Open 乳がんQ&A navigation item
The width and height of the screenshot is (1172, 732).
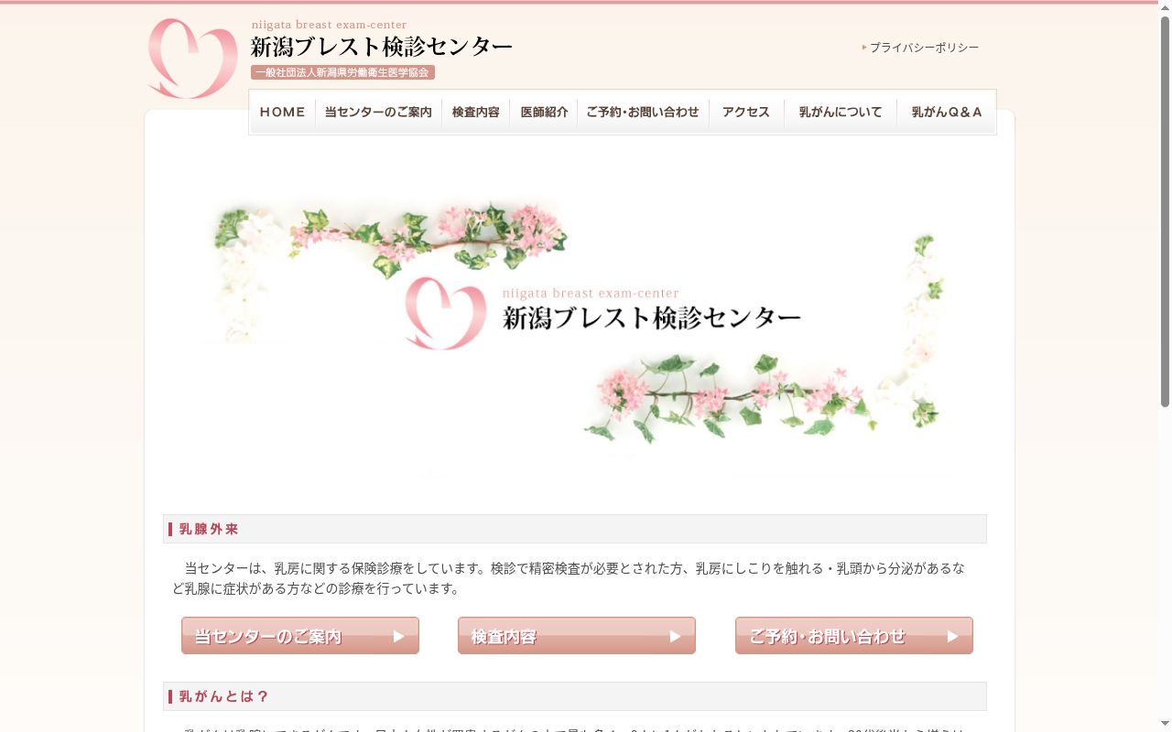(947, 112)
